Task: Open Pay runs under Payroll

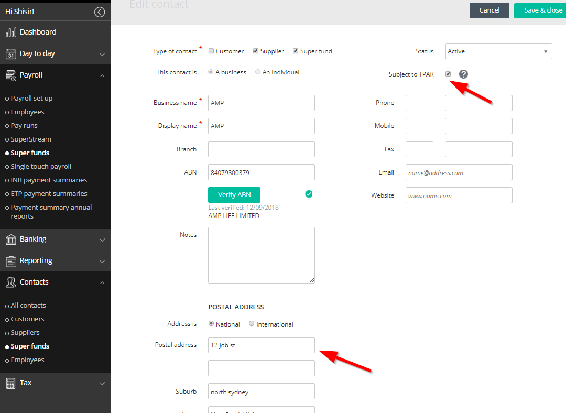Action: coord(24,126)
